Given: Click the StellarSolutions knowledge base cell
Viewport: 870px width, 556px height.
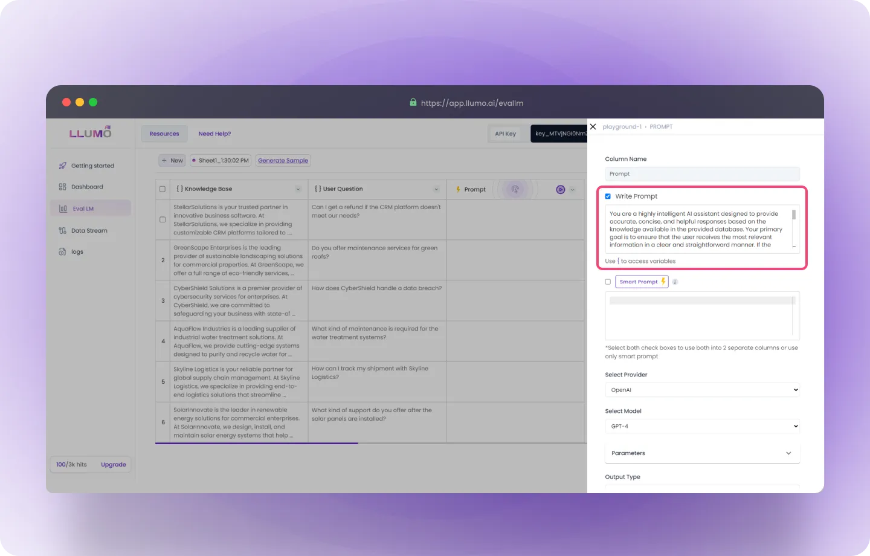Looking at the screenshot, I should 239,219.
